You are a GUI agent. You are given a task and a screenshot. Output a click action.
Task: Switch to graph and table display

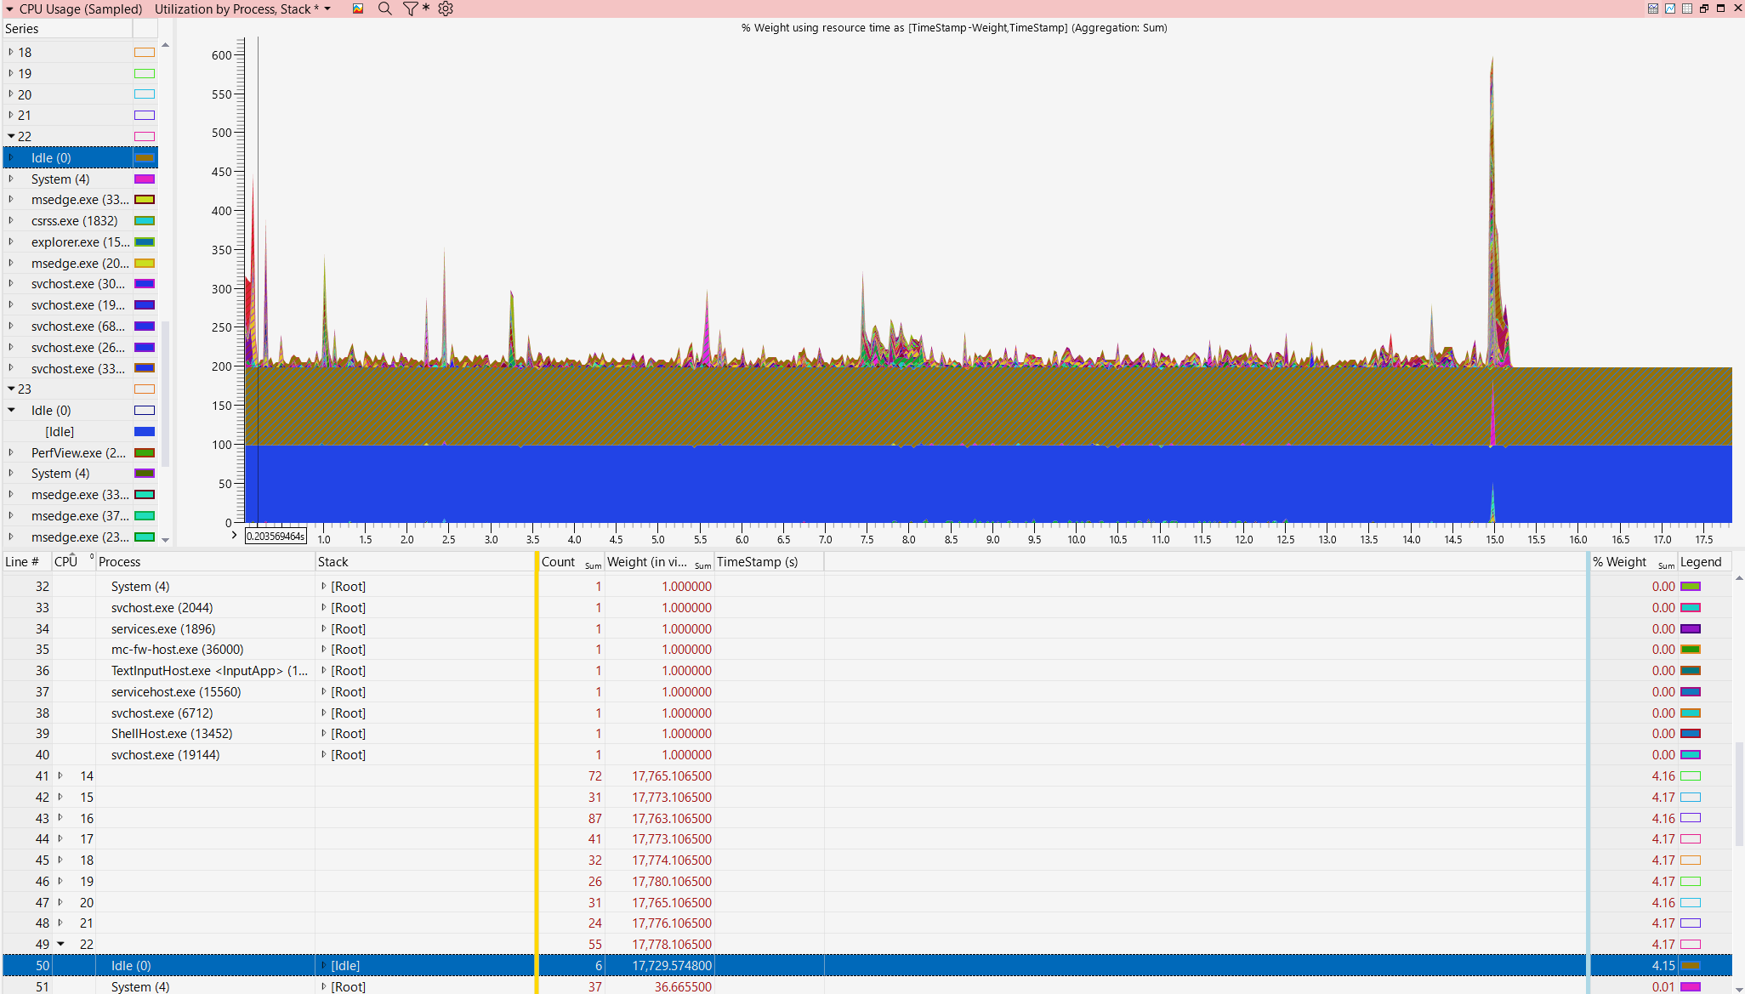1653,9
